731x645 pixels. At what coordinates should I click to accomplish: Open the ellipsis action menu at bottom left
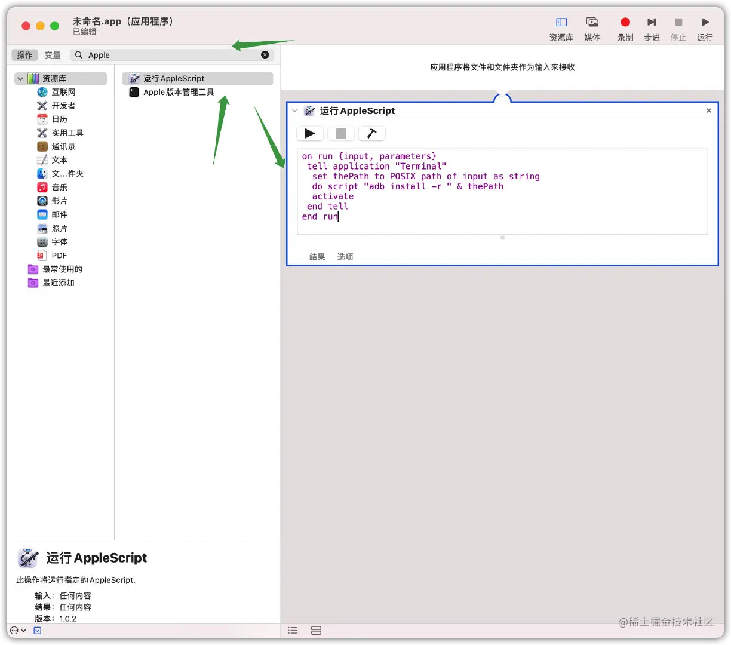click(x=18, y=631)
